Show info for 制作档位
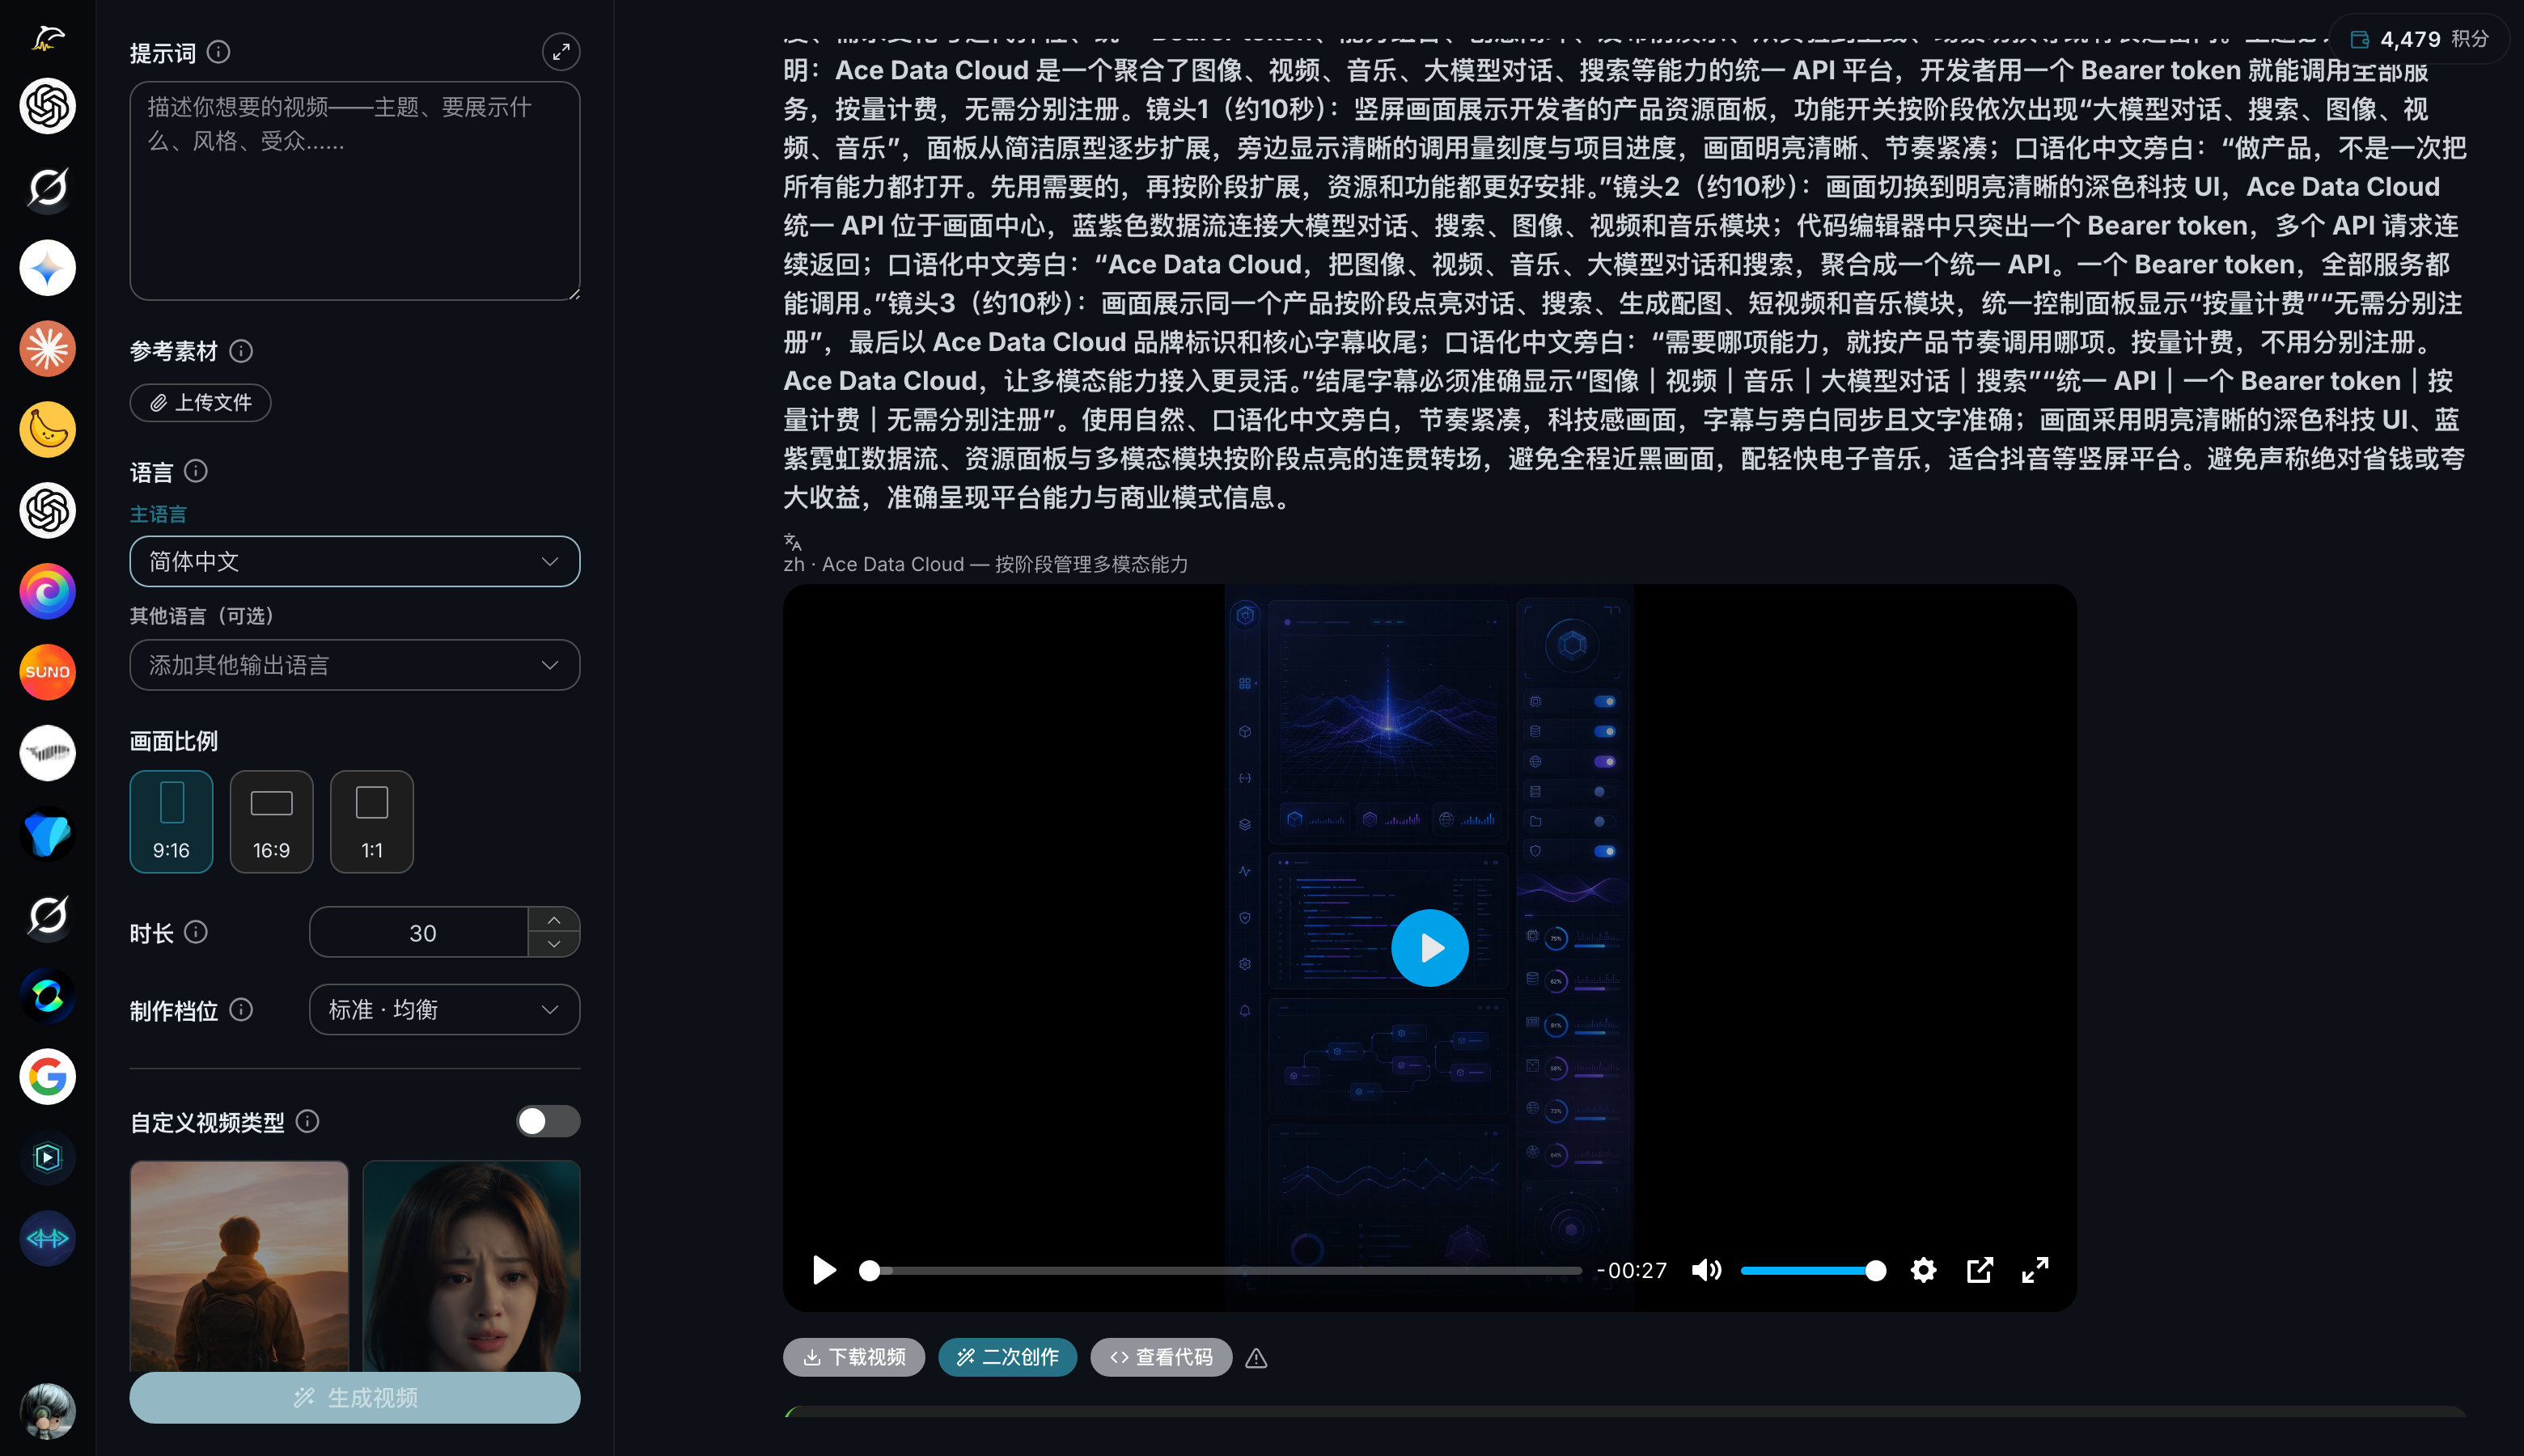The width and height of the screenshot is (2524, 1456). [x=241, y=1010]
